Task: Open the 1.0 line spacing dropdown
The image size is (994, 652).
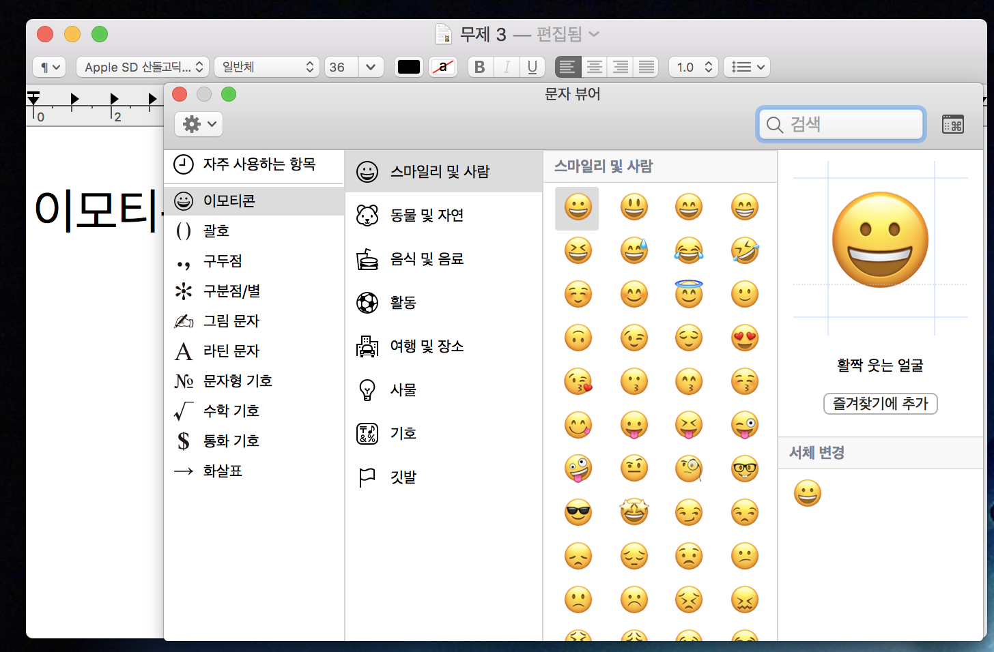Action: pyautogui.click(x=694, y=67)
